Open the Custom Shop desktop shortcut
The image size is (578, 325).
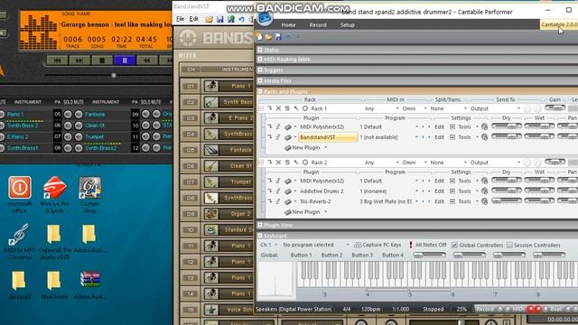90,195
